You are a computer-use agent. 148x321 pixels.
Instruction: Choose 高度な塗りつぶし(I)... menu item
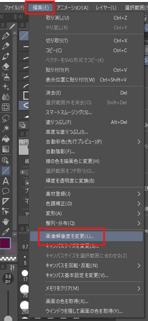tap(86, 132)
